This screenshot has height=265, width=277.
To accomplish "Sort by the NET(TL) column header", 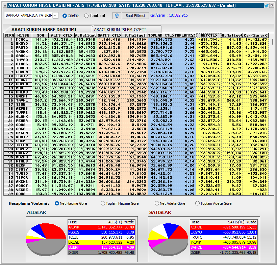I will [209, 36].
